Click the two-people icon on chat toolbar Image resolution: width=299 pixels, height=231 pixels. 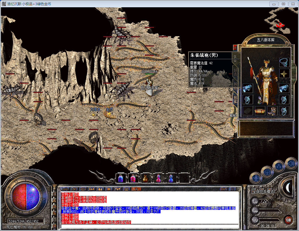(x=100, y=189)
